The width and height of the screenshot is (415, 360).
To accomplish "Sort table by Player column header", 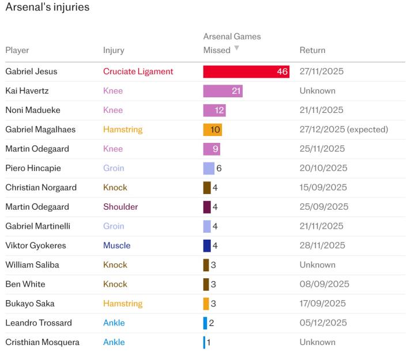I will [17, 50].
